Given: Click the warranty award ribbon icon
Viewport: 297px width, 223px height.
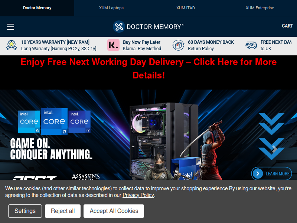Looking at the screenshot, I should point(12,45).
